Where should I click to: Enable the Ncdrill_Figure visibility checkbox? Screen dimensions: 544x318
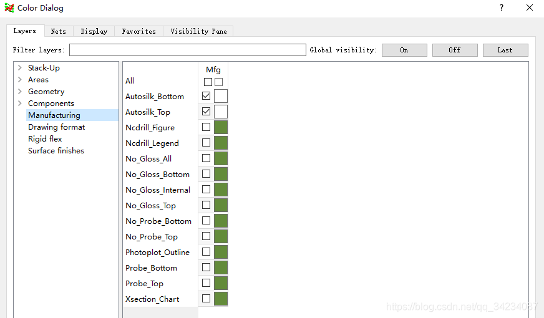click(206, 127)
